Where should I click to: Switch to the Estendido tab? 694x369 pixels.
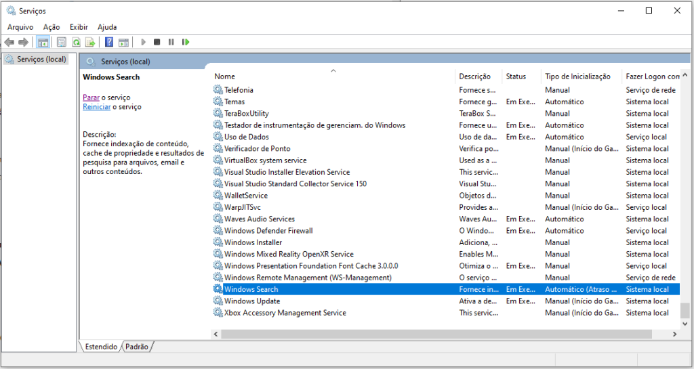[x=101, y=347]
